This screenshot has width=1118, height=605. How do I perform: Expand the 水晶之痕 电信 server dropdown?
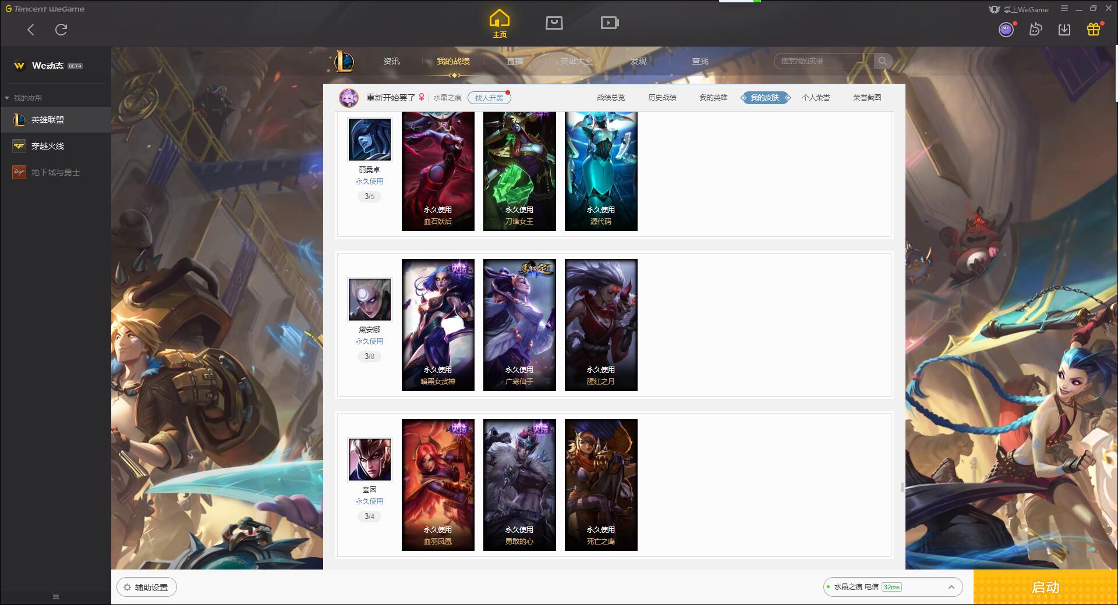(x=893, y=587)
